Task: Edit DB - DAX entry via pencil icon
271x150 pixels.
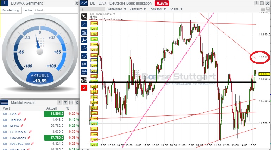Action: coord(19,114)
